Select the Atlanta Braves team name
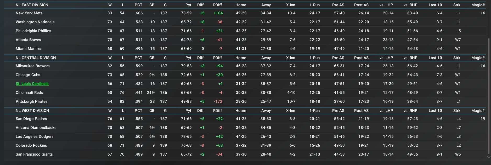The width and height of the screenshot is (491, 165). coord(28,40)
